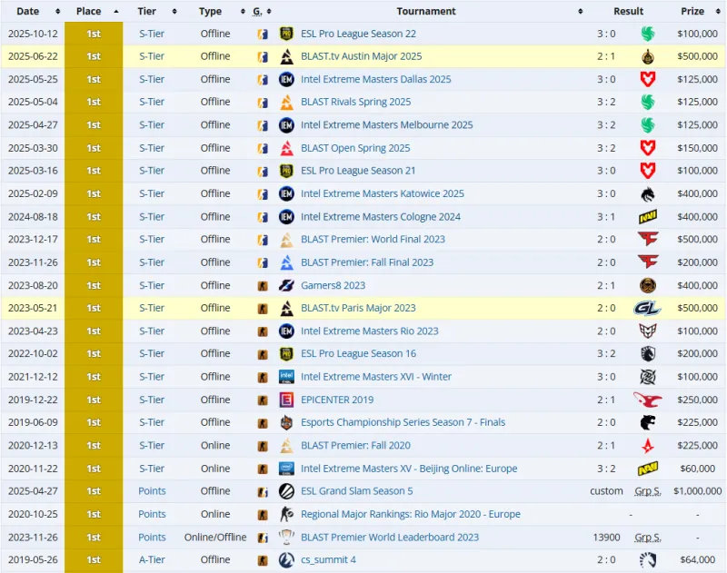Click GamerLegion logo in Paris Major 2023 row
Viewport: 727px width, 573px height.
[x=648, y=308]
